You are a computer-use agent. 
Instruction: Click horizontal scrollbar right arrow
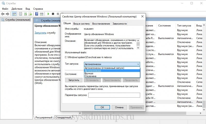click(x=201, y=113)
